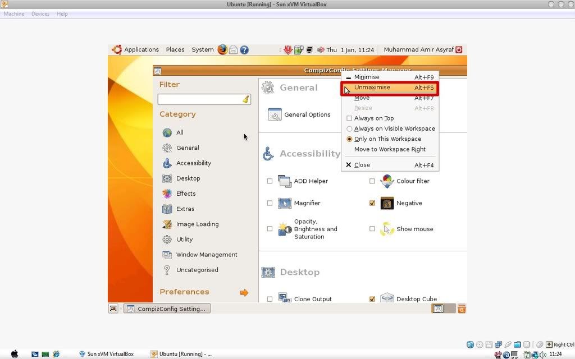Click the Firefox icon in top panel
Screen dimensions: 575x359
pyautogui.click(x=222, y=49)
